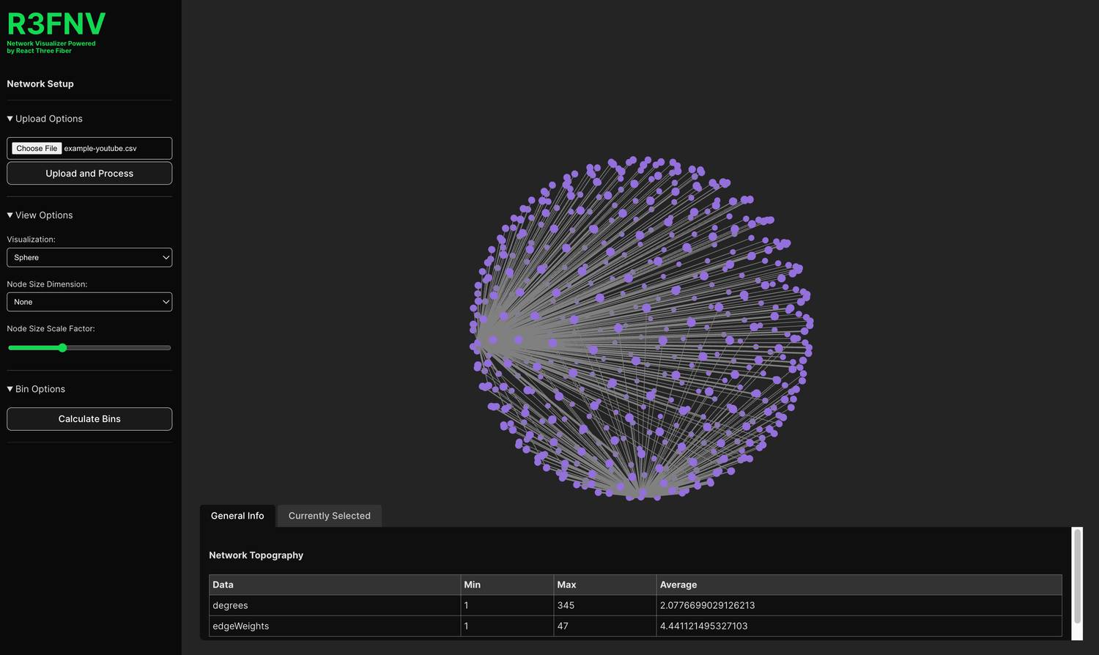Click the example-youtube.csv file name field
This screenshot has width=1099, height=655.
click(100, 148)
